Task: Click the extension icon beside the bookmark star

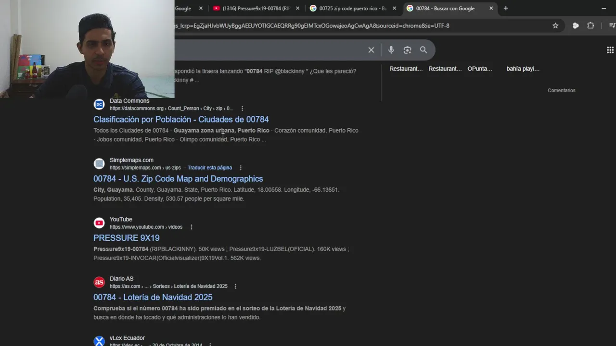Action: click(x=576, y=25)
